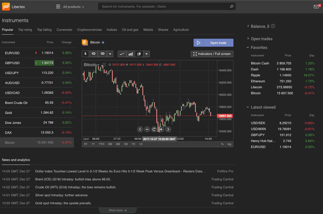Click the GMT timezone label
The width and height of the screenshot is (323, 214).
click(x=86, y=139)
